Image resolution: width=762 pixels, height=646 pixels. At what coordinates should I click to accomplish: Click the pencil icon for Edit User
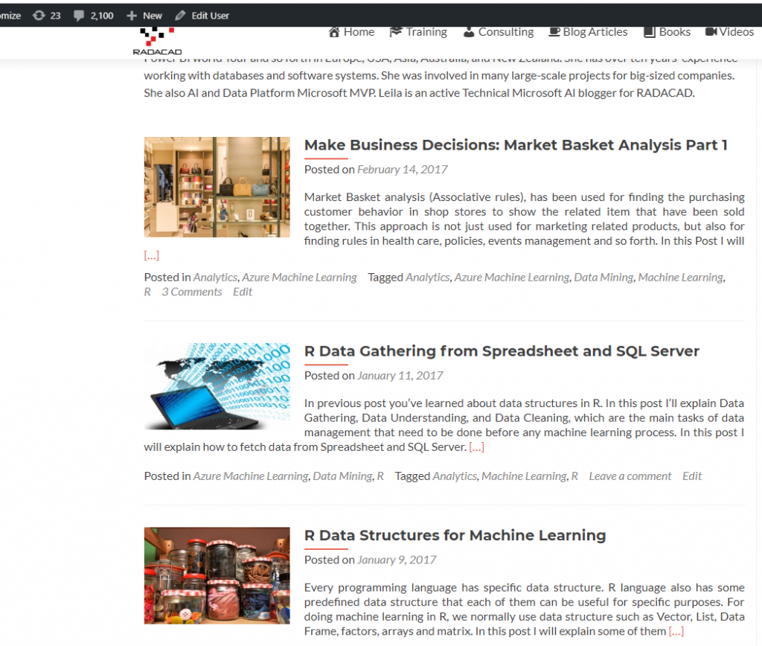click(180, 16)
